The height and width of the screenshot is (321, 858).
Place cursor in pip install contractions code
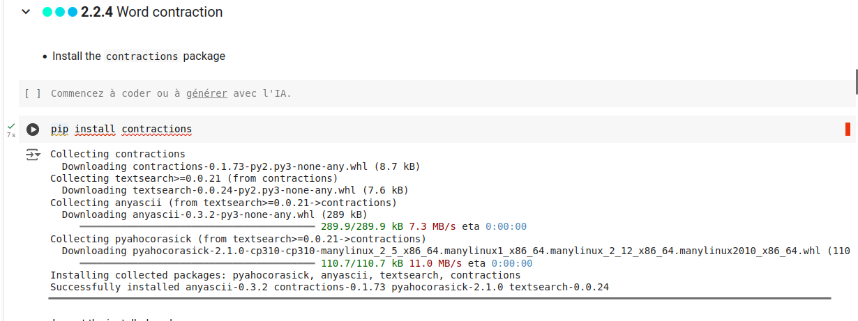121,130
